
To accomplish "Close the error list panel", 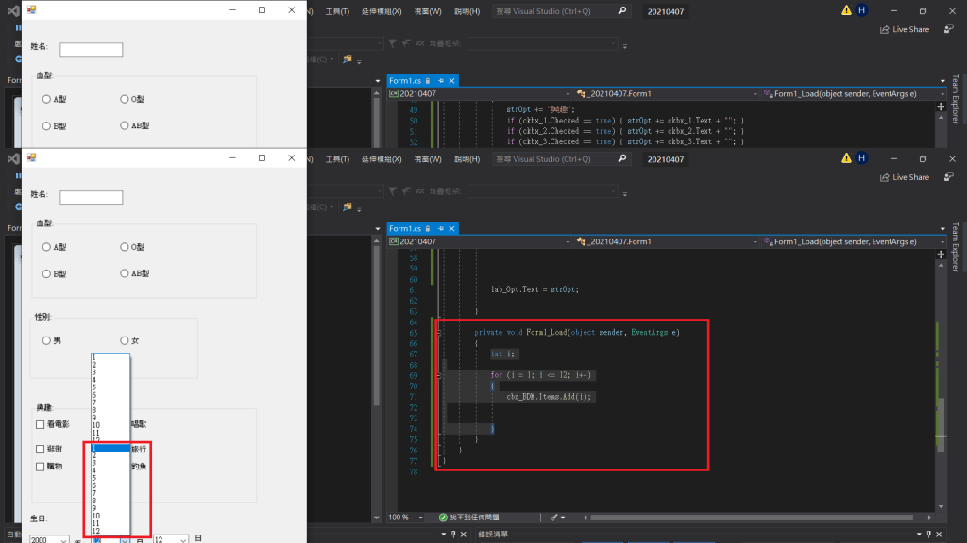I will 940,535.
